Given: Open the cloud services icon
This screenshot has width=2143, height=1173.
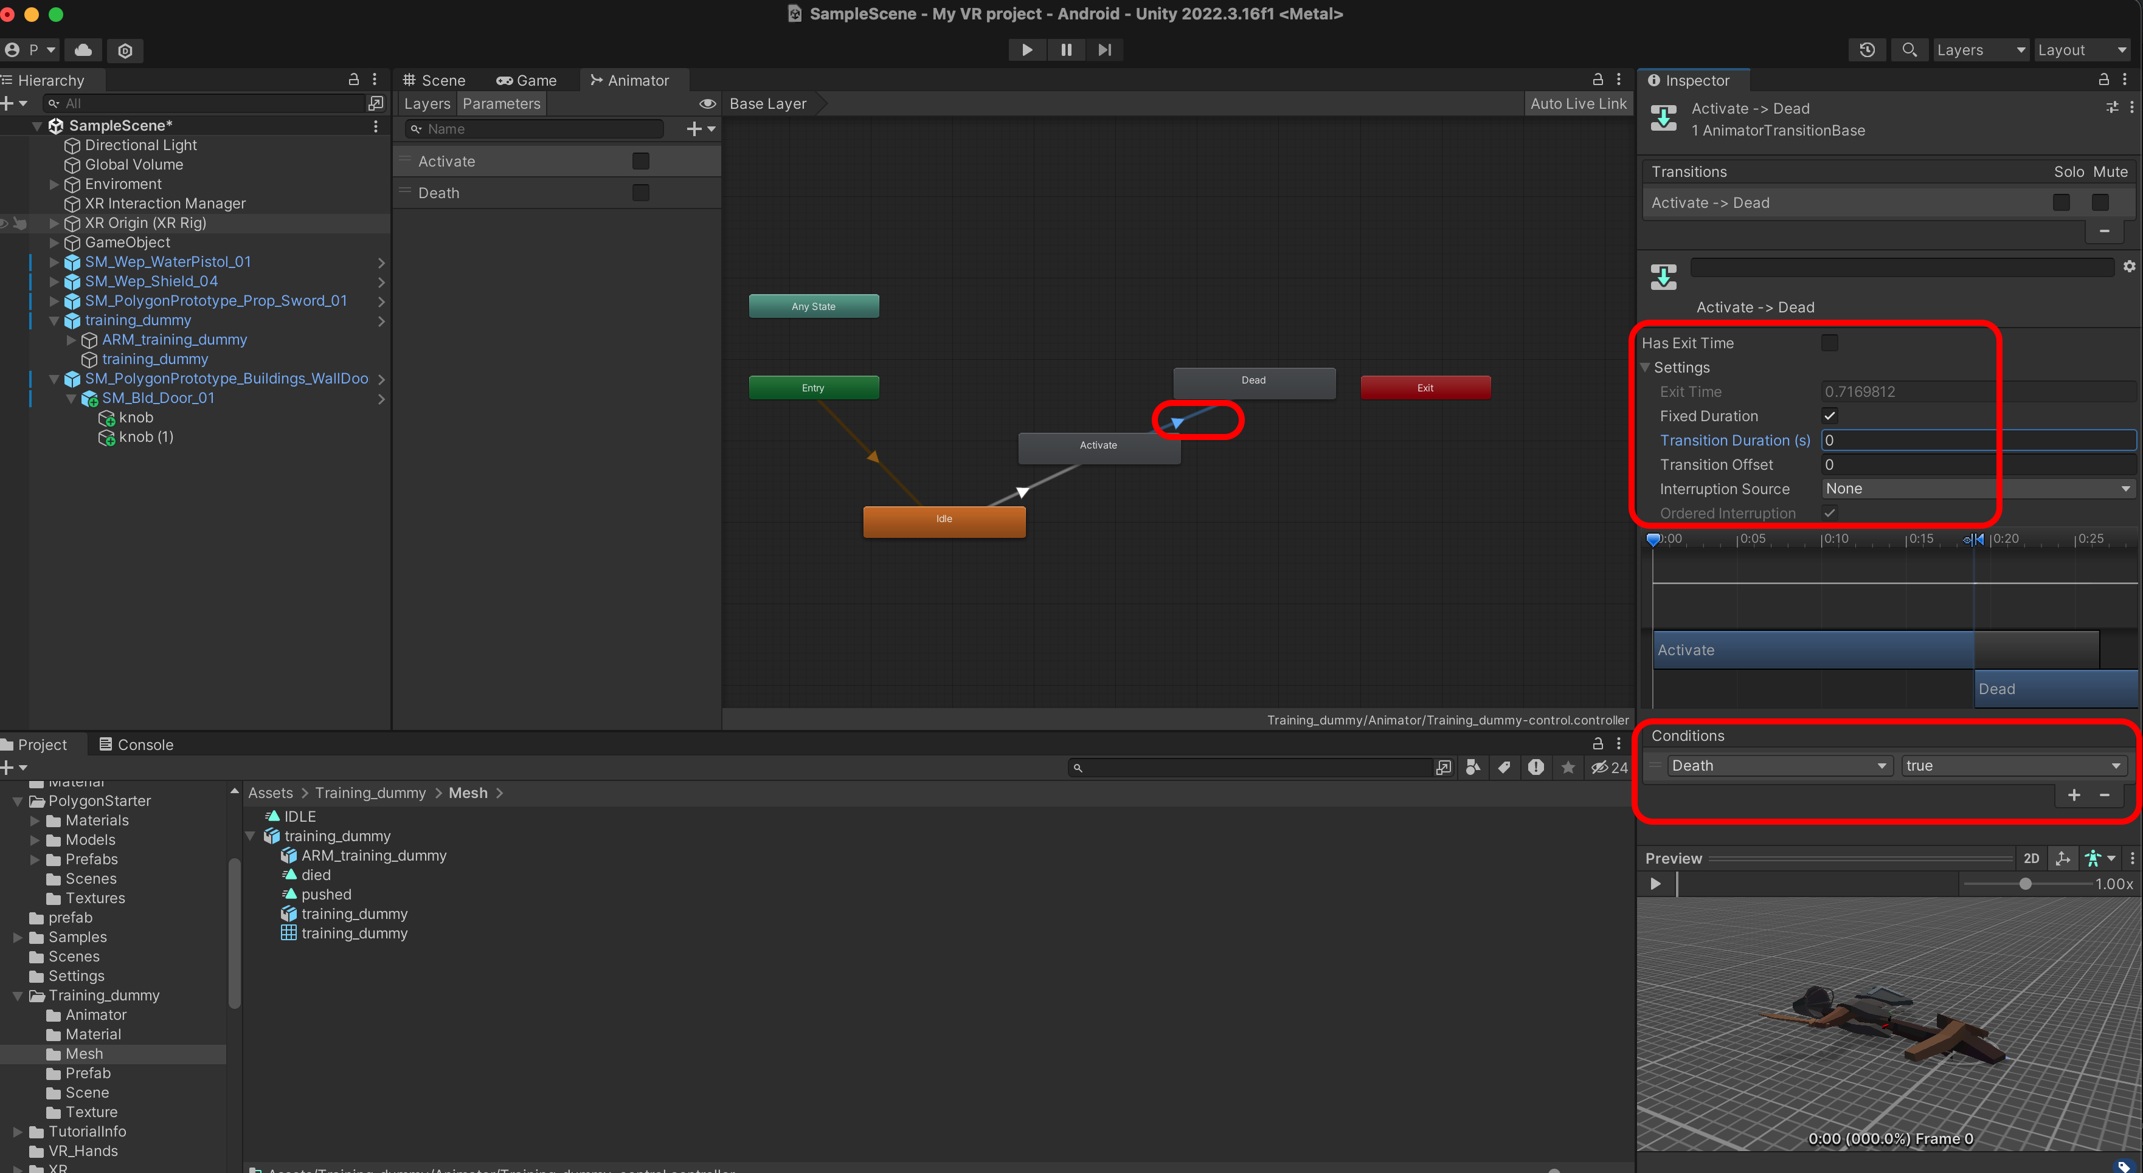Looking at the screenshot, I should coord(83,50).
